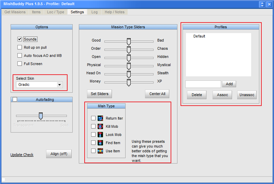Click the title bar up-down arrows icon
Image resolution: width=274 pixels, height=184 pixels.
tap(262, 4)
